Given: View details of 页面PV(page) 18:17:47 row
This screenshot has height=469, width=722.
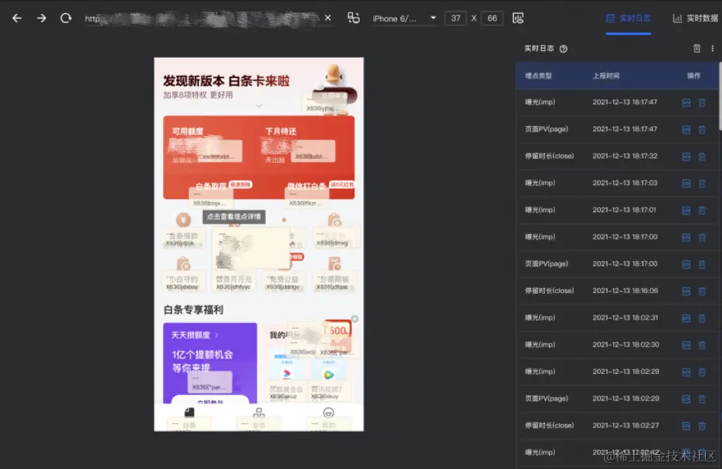Looking at the screenshot, I should coord(686,130).
